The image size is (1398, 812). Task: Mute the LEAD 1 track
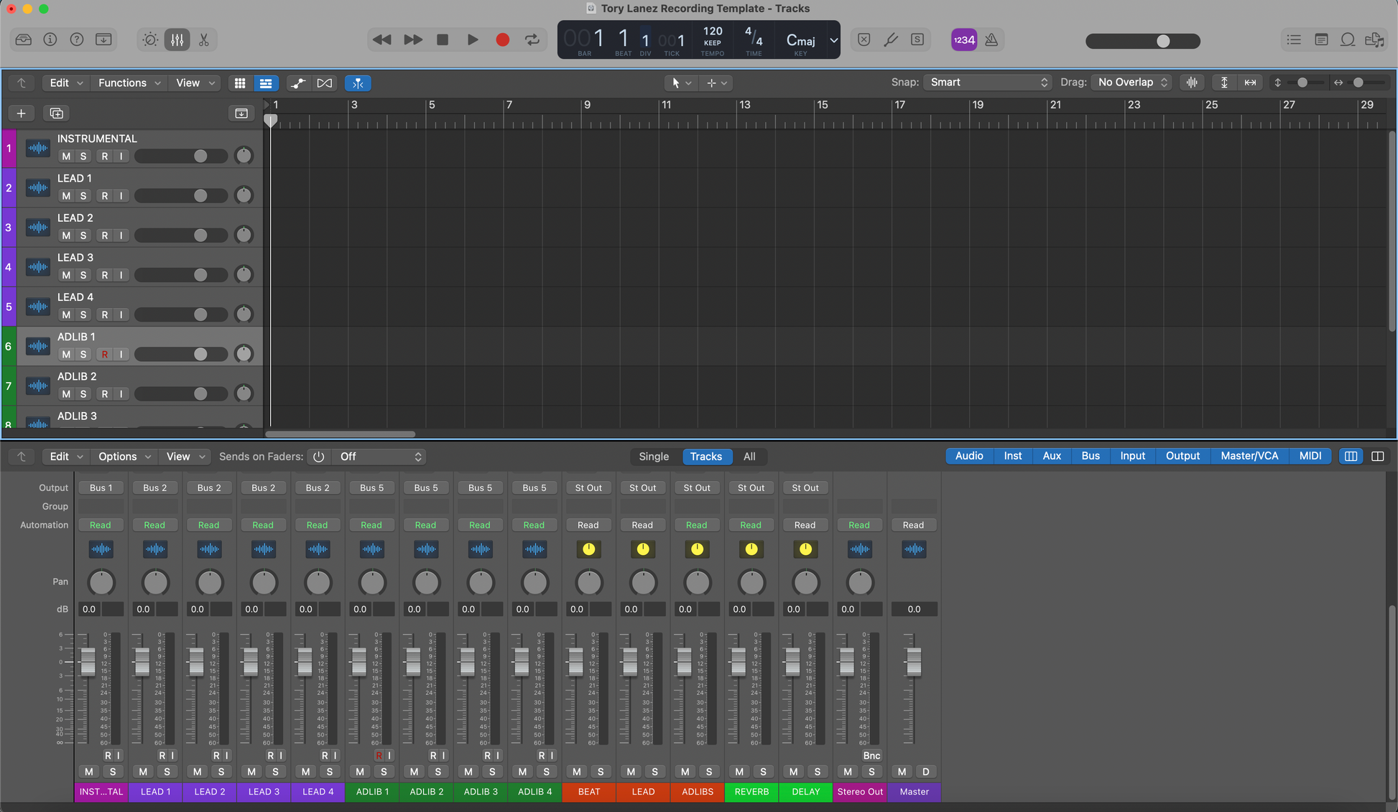pos(66,196)
